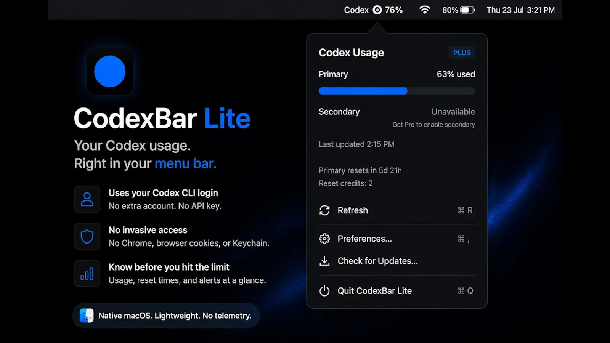Open the Wi-Fi status icon
The image size is (610, 343).
[x=425, y=10]
